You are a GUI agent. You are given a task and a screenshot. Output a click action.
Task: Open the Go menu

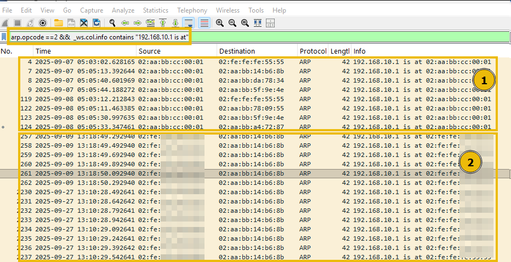[x=67, y=10]
